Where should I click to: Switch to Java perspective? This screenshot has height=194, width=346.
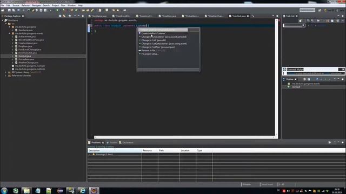(x=340, y=10)
